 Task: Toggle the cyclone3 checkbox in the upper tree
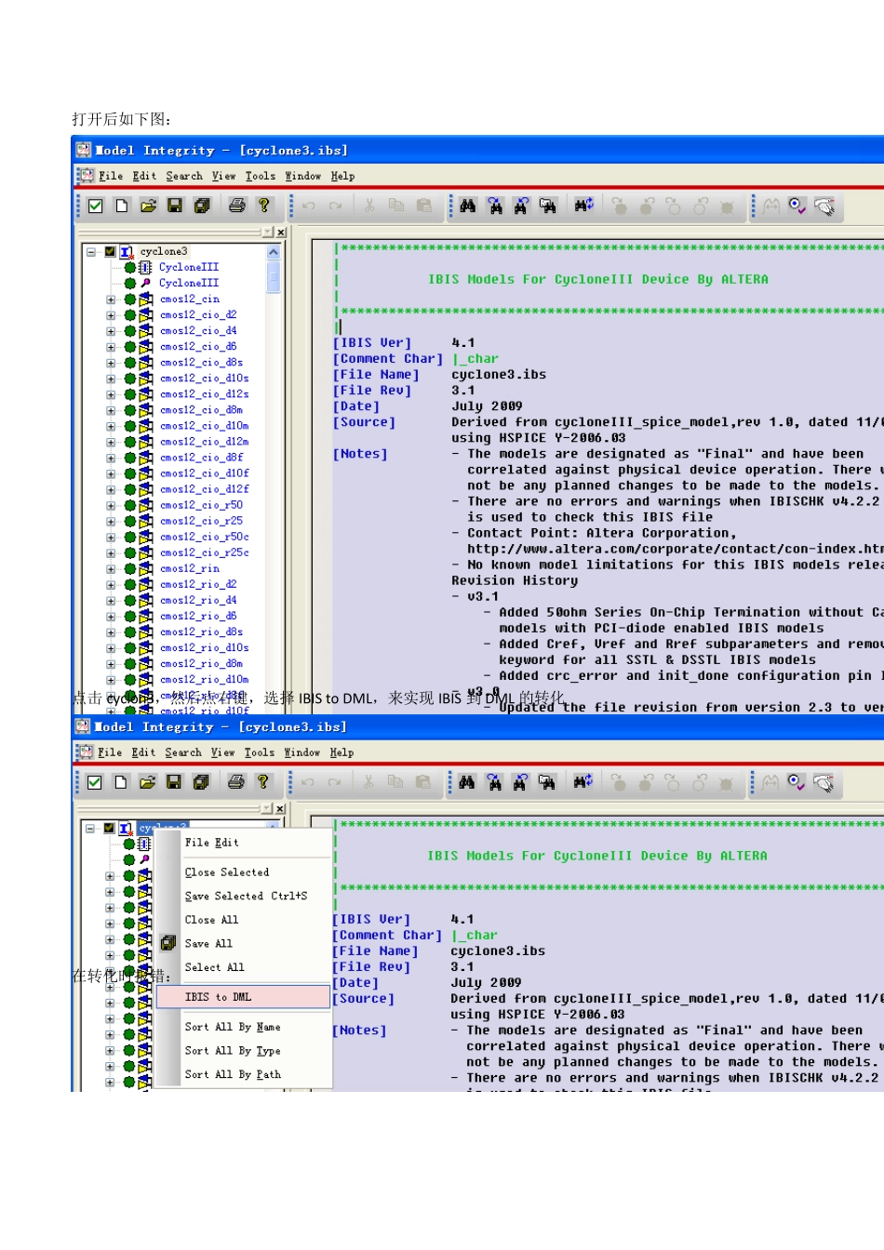(x=110, y=251)
